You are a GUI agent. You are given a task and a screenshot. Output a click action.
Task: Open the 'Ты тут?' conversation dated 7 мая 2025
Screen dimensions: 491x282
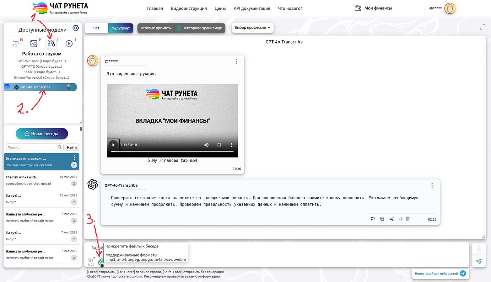coord(41,236)
